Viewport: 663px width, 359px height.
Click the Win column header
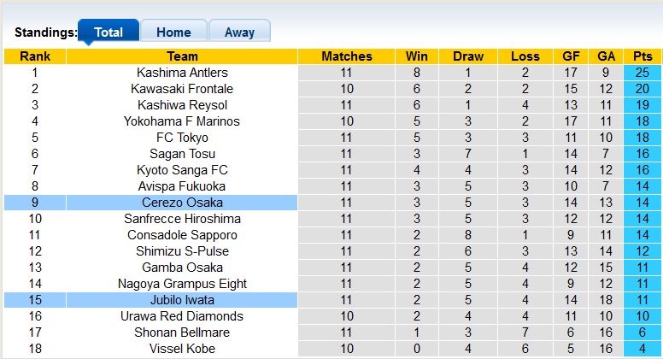(417, 56)
